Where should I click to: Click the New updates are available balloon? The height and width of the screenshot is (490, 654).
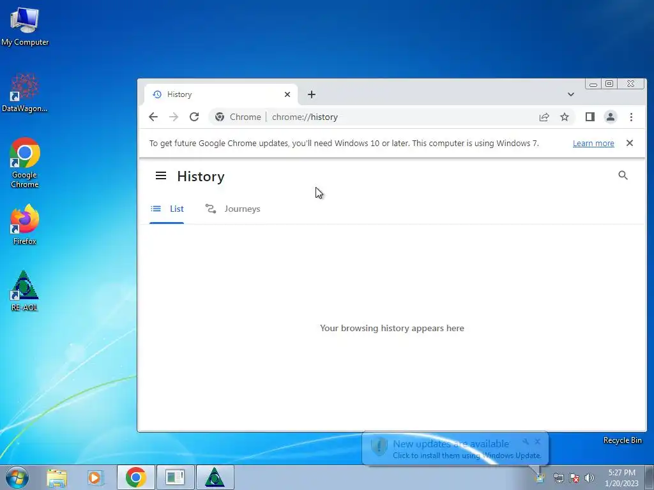click(x=455, y=449)
